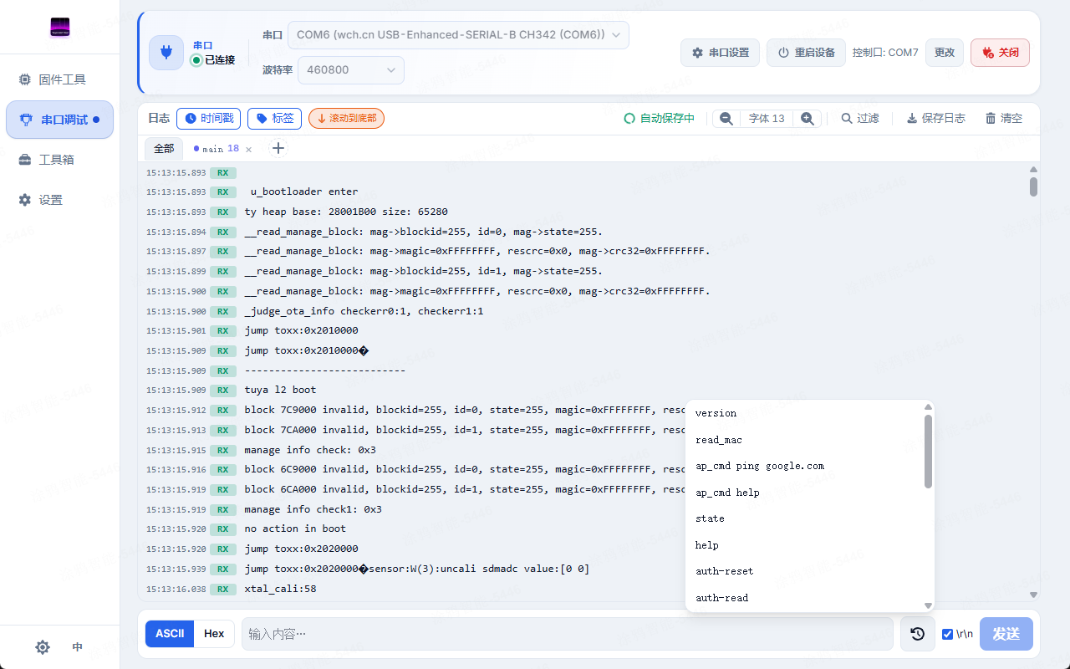
Task: Select 'auth-reset' from command history
Action: pyautogui.click(x=804, y=571)
